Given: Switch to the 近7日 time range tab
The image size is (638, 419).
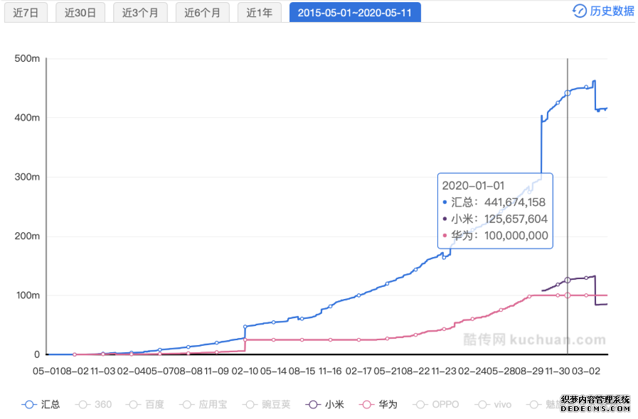Looking at the screenshot, I should 26,12.
